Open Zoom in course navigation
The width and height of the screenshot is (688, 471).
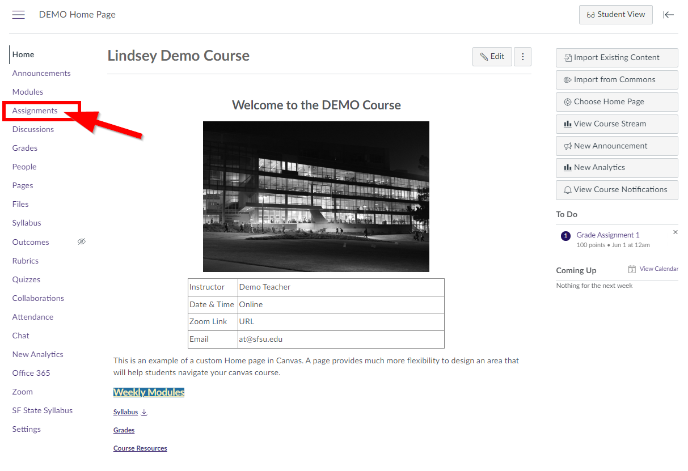[23, 392]
